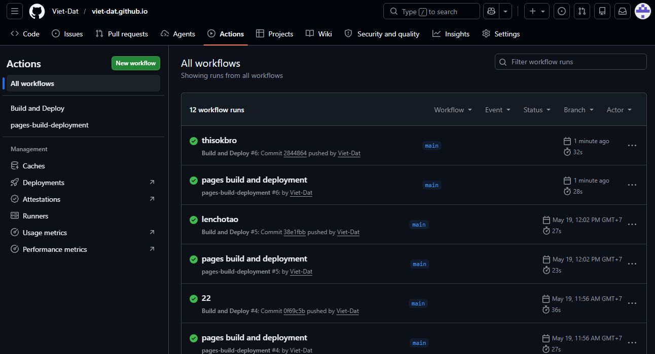Open pull requests icon in top bar
This screenshot has height=354, width=655.
click(582, 11)
